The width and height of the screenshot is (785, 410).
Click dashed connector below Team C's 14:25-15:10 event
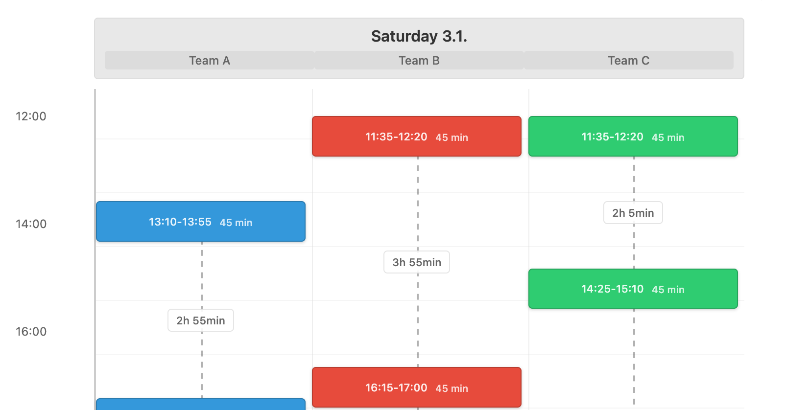[634, 357]
